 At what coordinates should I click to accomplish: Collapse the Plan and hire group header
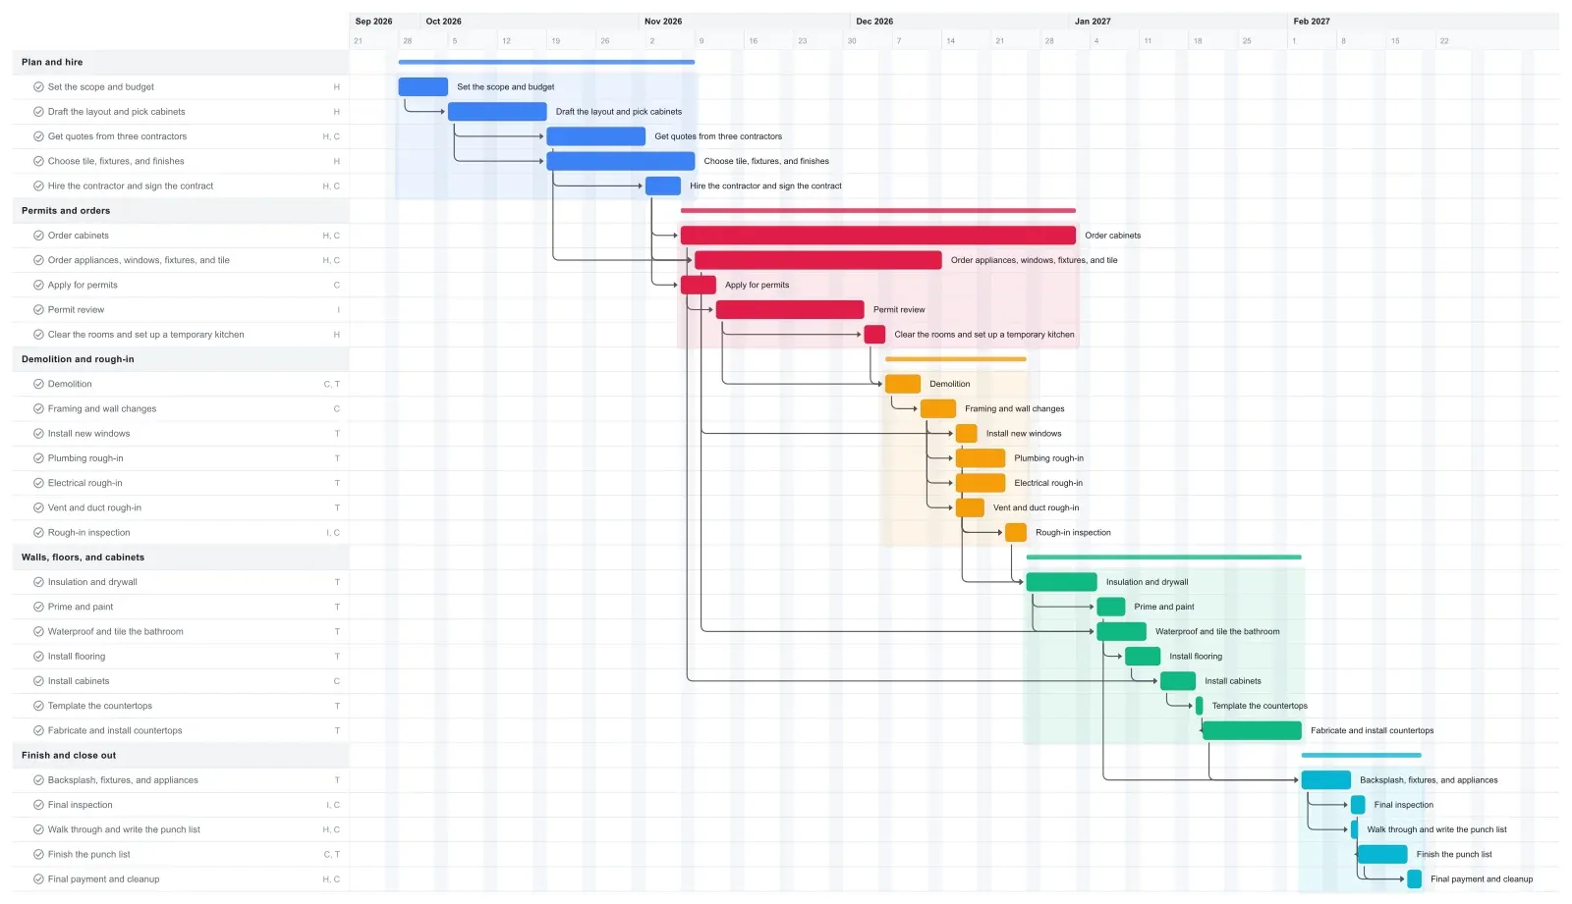point(181,62)
